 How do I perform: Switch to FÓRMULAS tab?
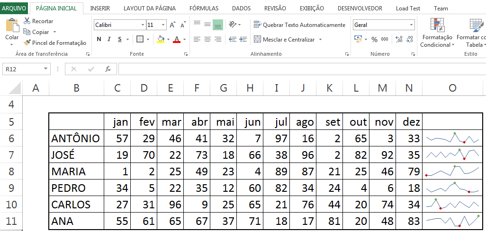tap(204, 9)
